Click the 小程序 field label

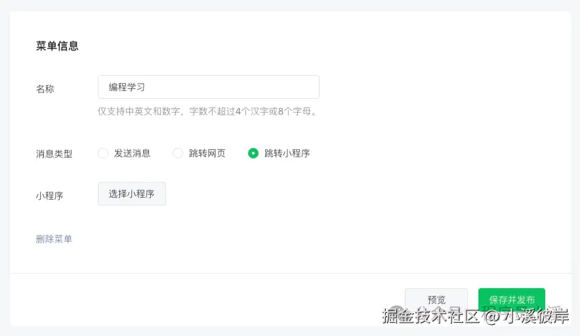coord(49,195)
